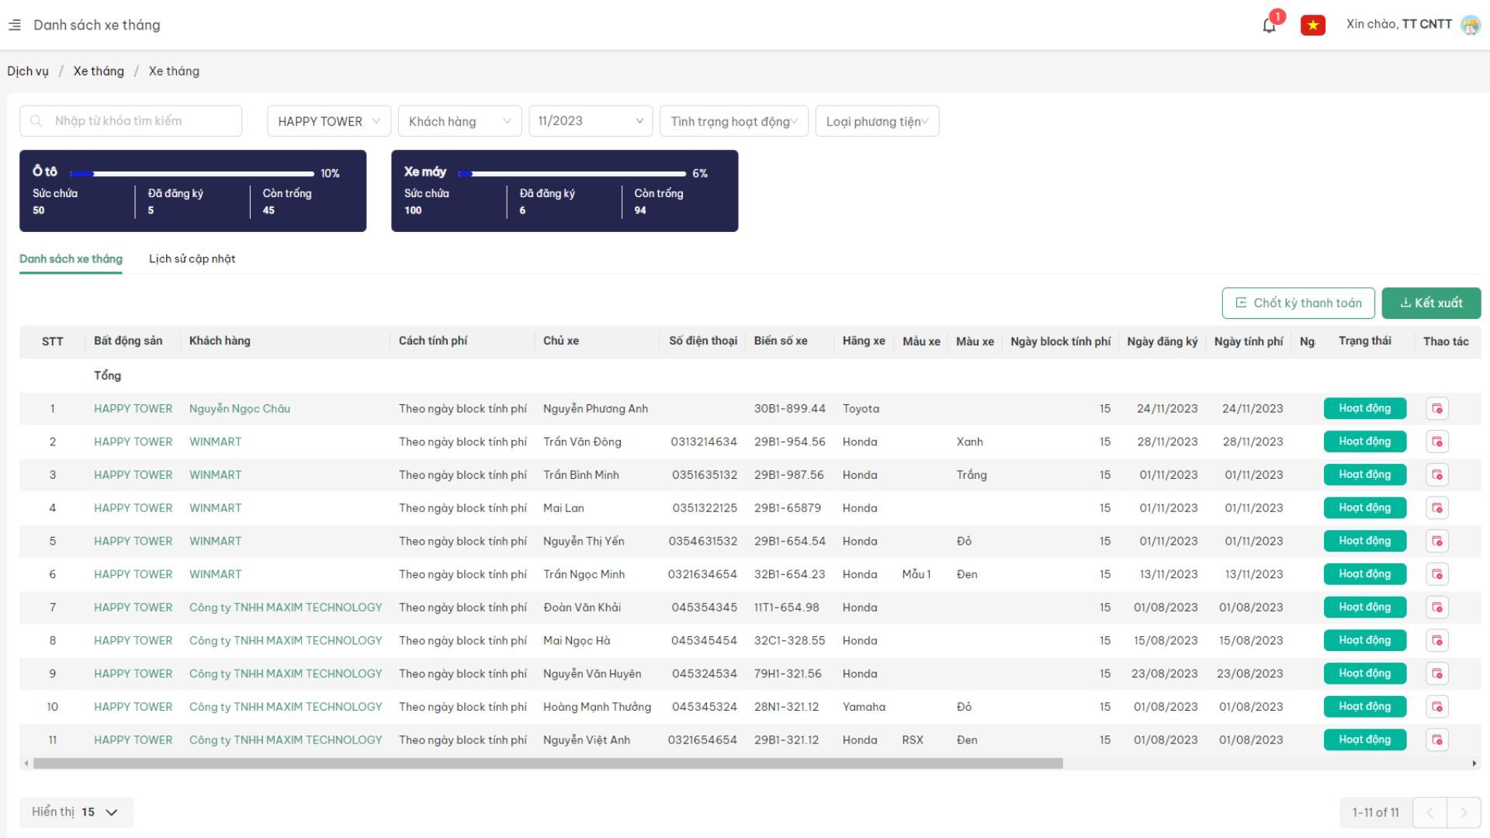Screen dimensions: 1490x838
Task: Click Chốt kỳ thanh toán button
Action: coord(1298,303)
